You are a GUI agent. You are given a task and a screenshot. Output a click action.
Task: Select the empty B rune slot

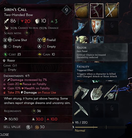[12, 46]
